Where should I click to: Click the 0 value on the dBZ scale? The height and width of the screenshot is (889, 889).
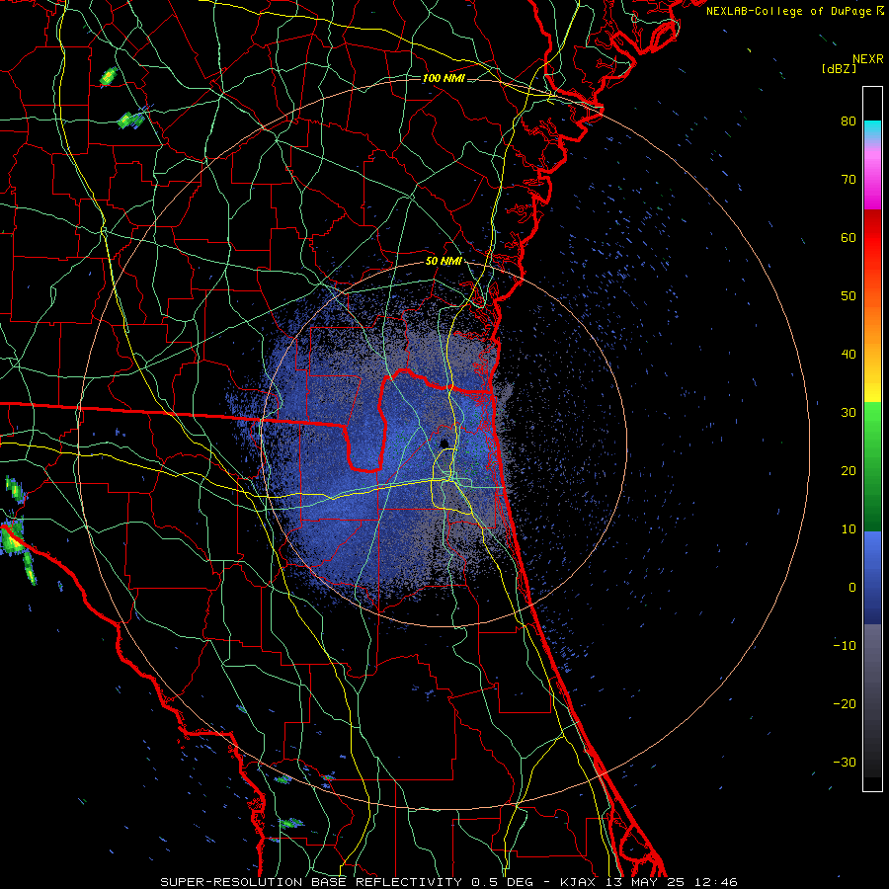(852, 588)
